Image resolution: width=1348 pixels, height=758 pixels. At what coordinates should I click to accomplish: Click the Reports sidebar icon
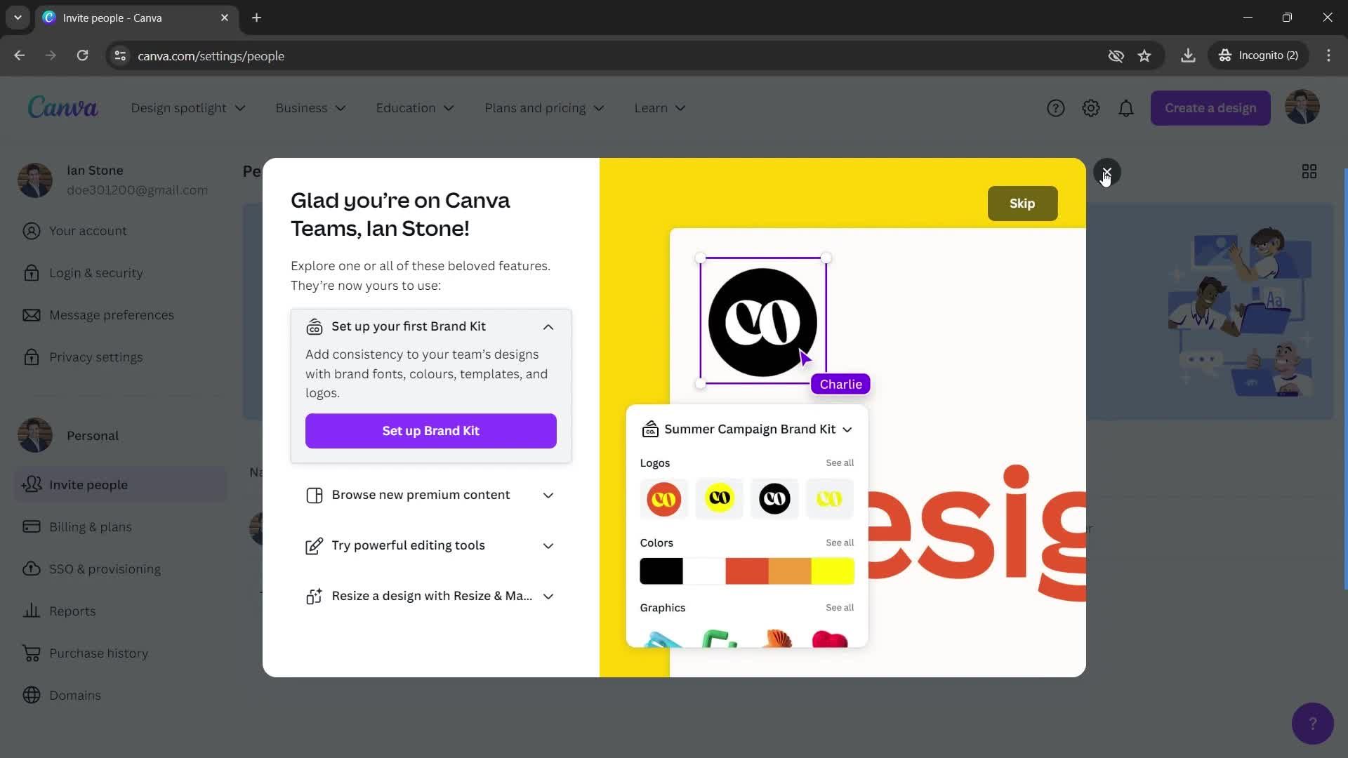coord(29,611)
